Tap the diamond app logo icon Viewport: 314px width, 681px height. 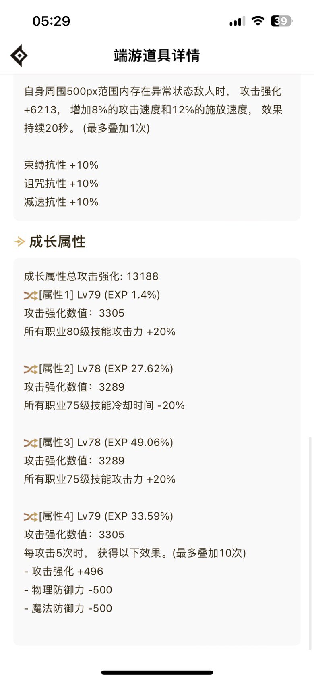19,56
